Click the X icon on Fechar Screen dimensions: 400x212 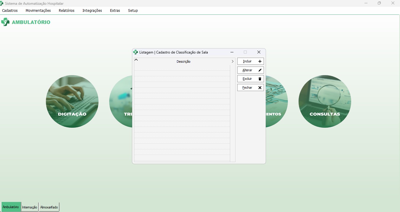pos(260,88)
